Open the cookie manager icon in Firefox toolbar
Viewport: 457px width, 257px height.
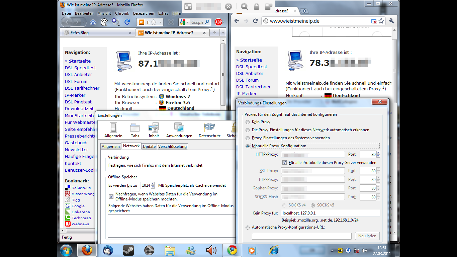[104, 22]
